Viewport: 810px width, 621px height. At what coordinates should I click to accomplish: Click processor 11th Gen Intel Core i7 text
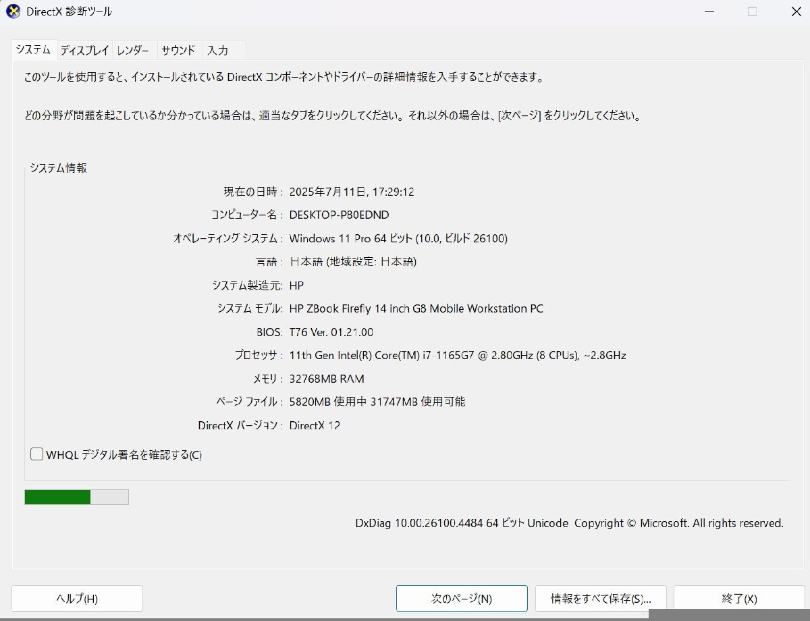457,355
